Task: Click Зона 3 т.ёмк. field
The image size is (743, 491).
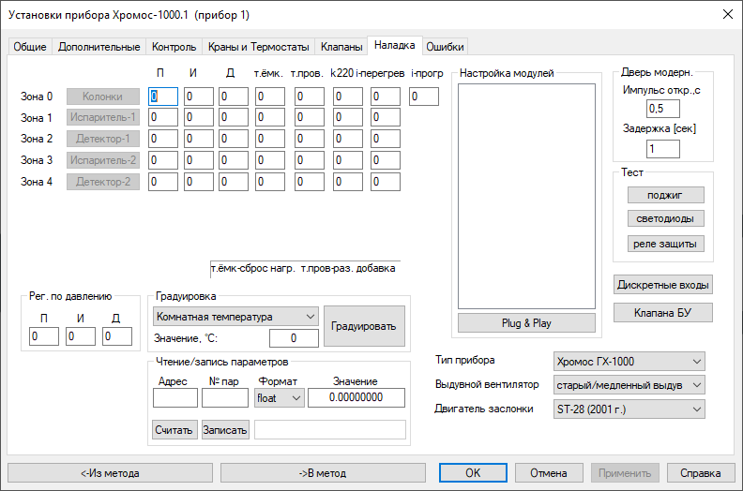Action: [270, 160]
